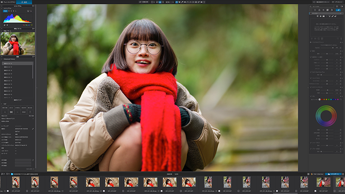Click the add mask plus icon
The height and width of the screenshot is (194, 345).
pos(312,39)
